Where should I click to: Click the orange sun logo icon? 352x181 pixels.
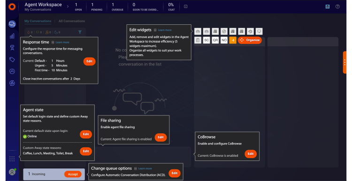point(12,7)
